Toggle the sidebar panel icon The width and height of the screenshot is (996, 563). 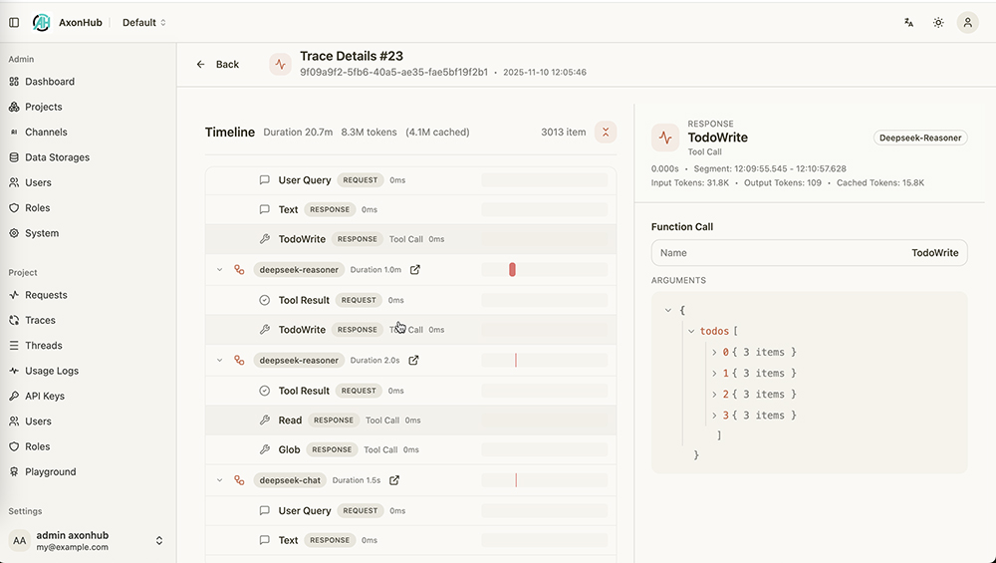tap(14, 22)
